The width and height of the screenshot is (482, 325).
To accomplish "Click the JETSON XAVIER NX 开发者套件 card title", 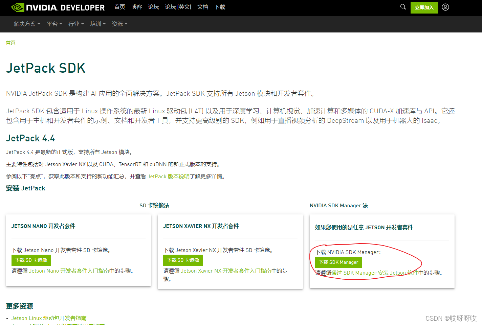I will pyautogui.click(x=201, y=226).
